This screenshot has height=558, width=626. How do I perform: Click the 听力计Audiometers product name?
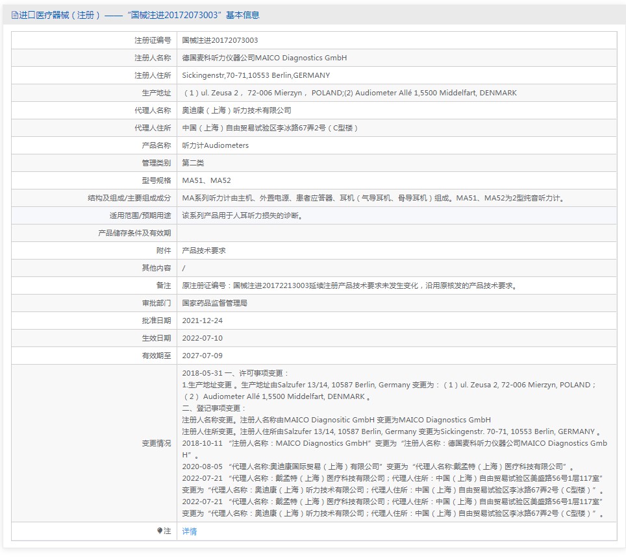pos(215,145)
